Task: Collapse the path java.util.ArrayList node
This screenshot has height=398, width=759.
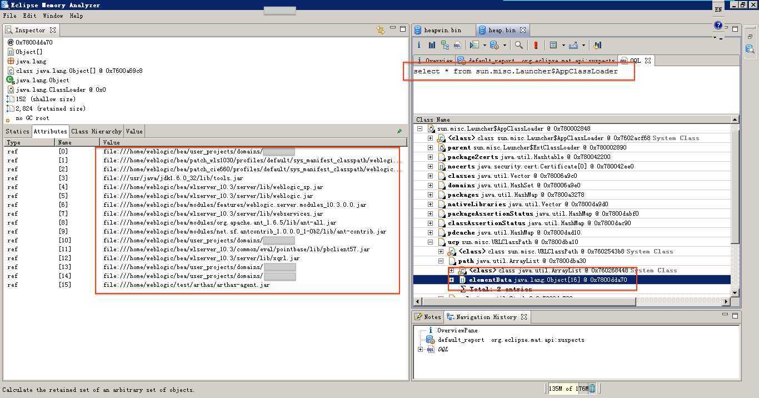Action: point(441,261)
